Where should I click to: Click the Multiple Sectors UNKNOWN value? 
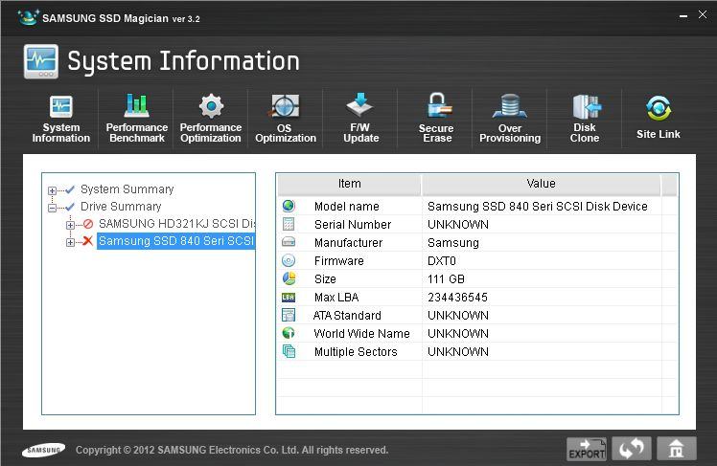click(458, 352)
